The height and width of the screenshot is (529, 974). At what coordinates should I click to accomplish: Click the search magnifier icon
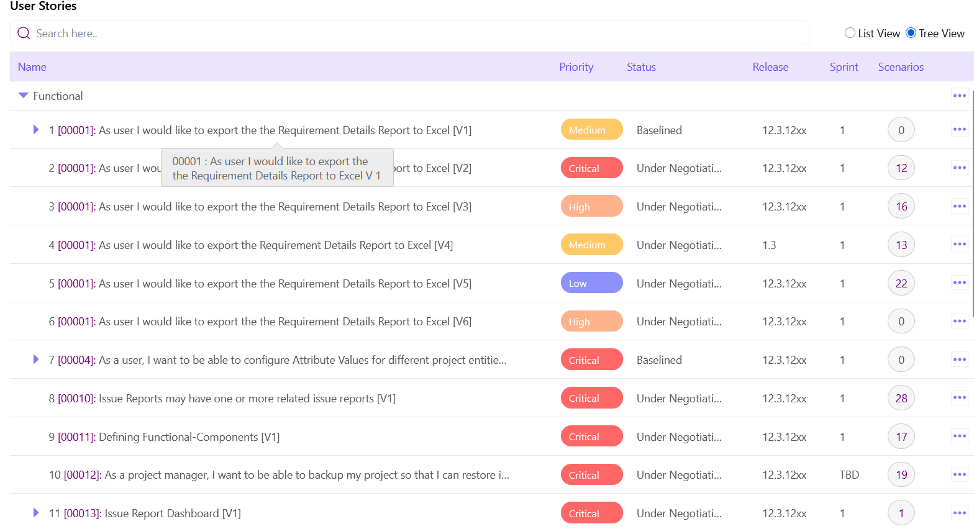24,34
